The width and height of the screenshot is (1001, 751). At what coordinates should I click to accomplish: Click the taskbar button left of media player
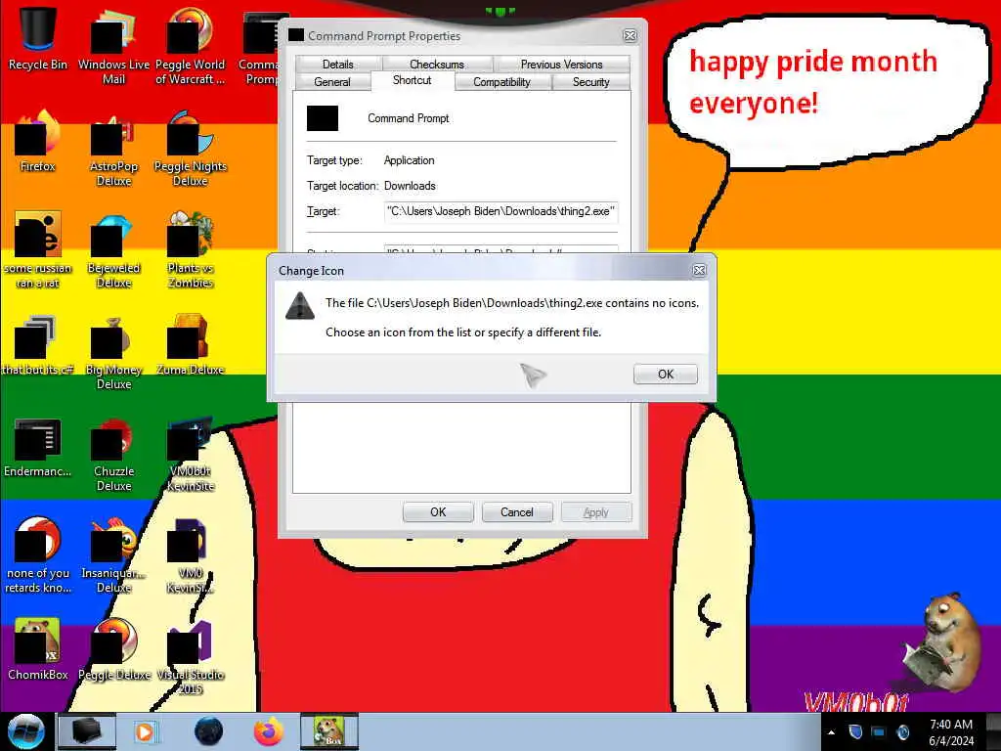coord(87,731)
